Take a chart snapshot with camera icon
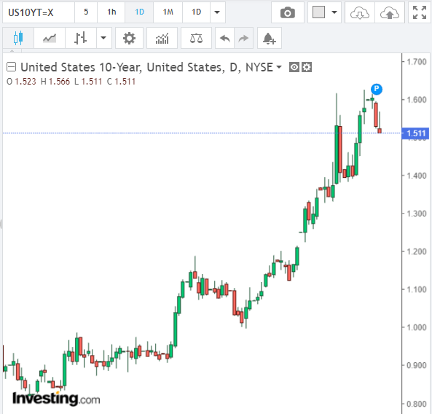Viewport: 432px width, 414px height. [287, 12]
